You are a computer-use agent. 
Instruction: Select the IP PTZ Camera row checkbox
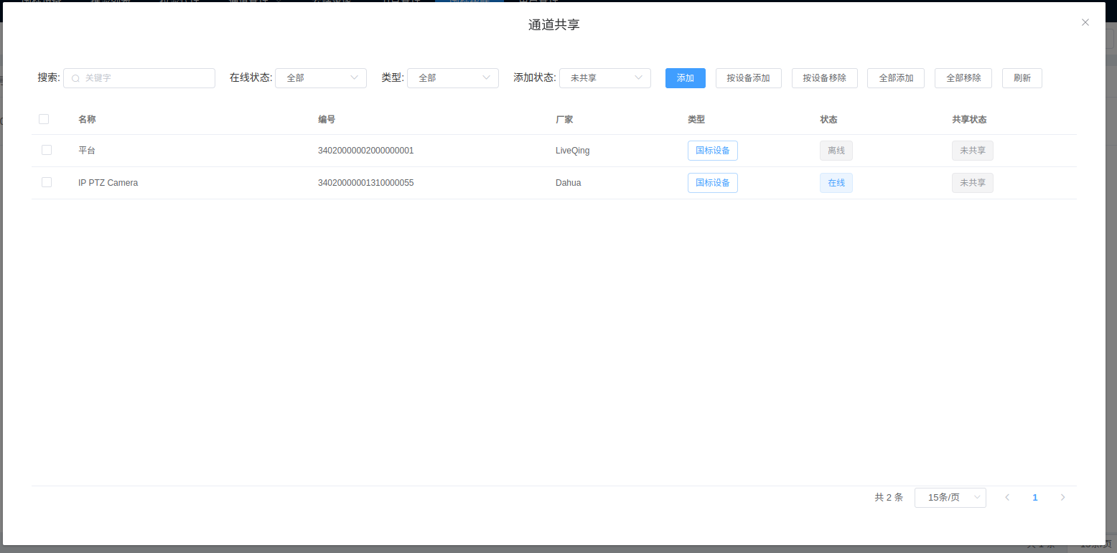[47, 182]
